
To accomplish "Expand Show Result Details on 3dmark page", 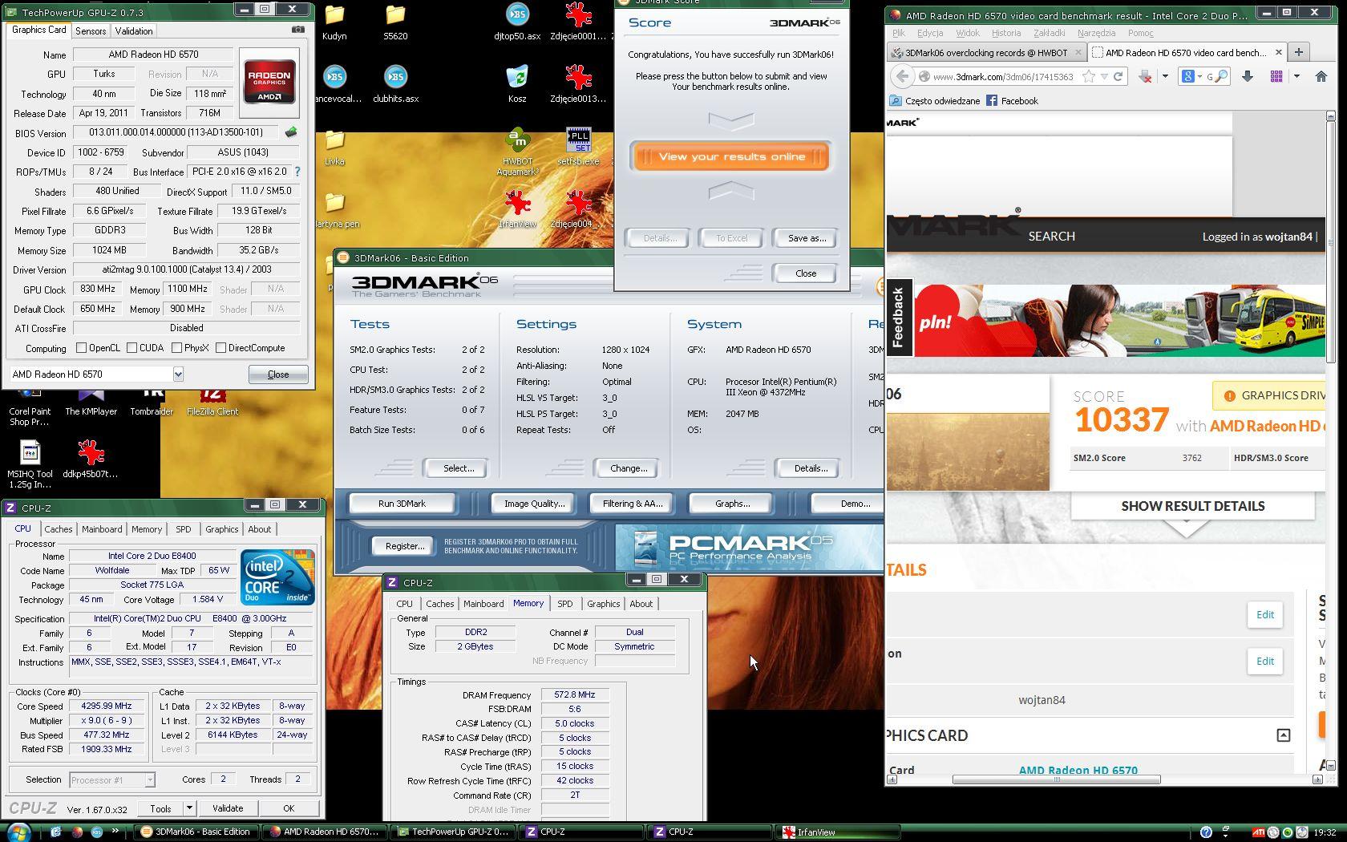I will 1192,506.
